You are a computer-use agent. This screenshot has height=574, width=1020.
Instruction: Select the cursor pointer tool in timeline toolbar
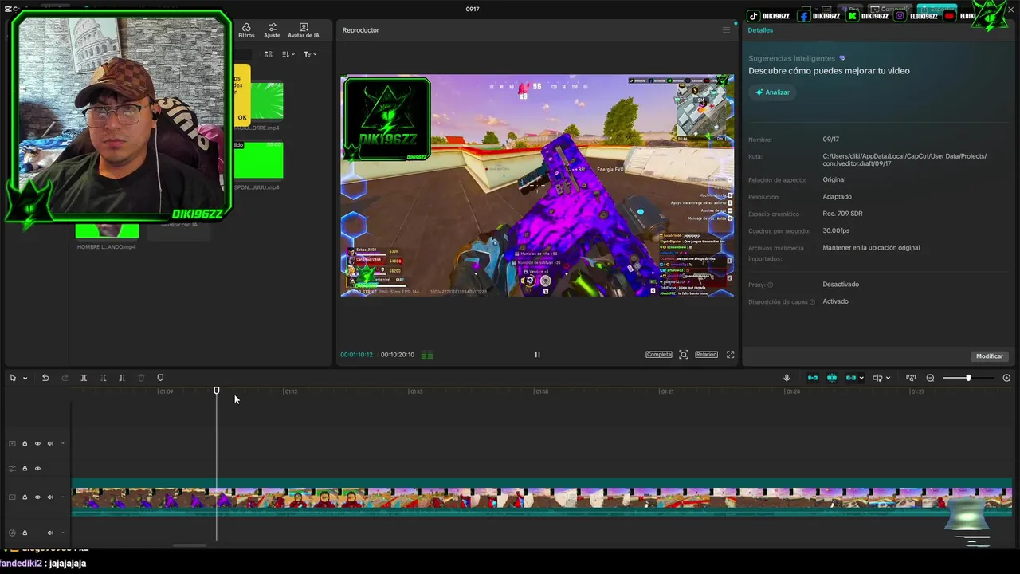(13, 378)
